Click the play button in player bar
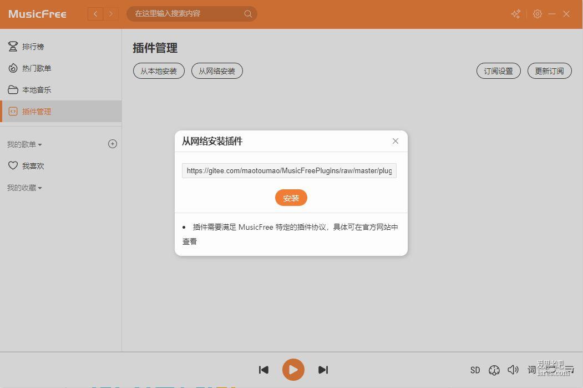The image size is (583, 388). [293, 370]
